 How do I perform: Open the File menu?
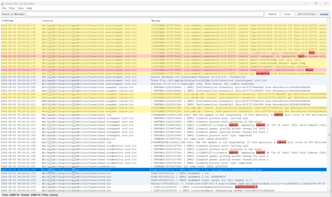coord(4,8)
